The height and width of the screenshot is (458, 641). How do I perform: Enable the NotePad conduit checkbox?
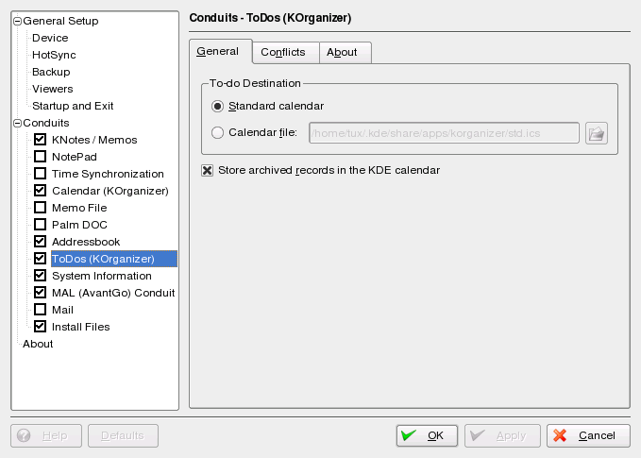click(41, 157)
